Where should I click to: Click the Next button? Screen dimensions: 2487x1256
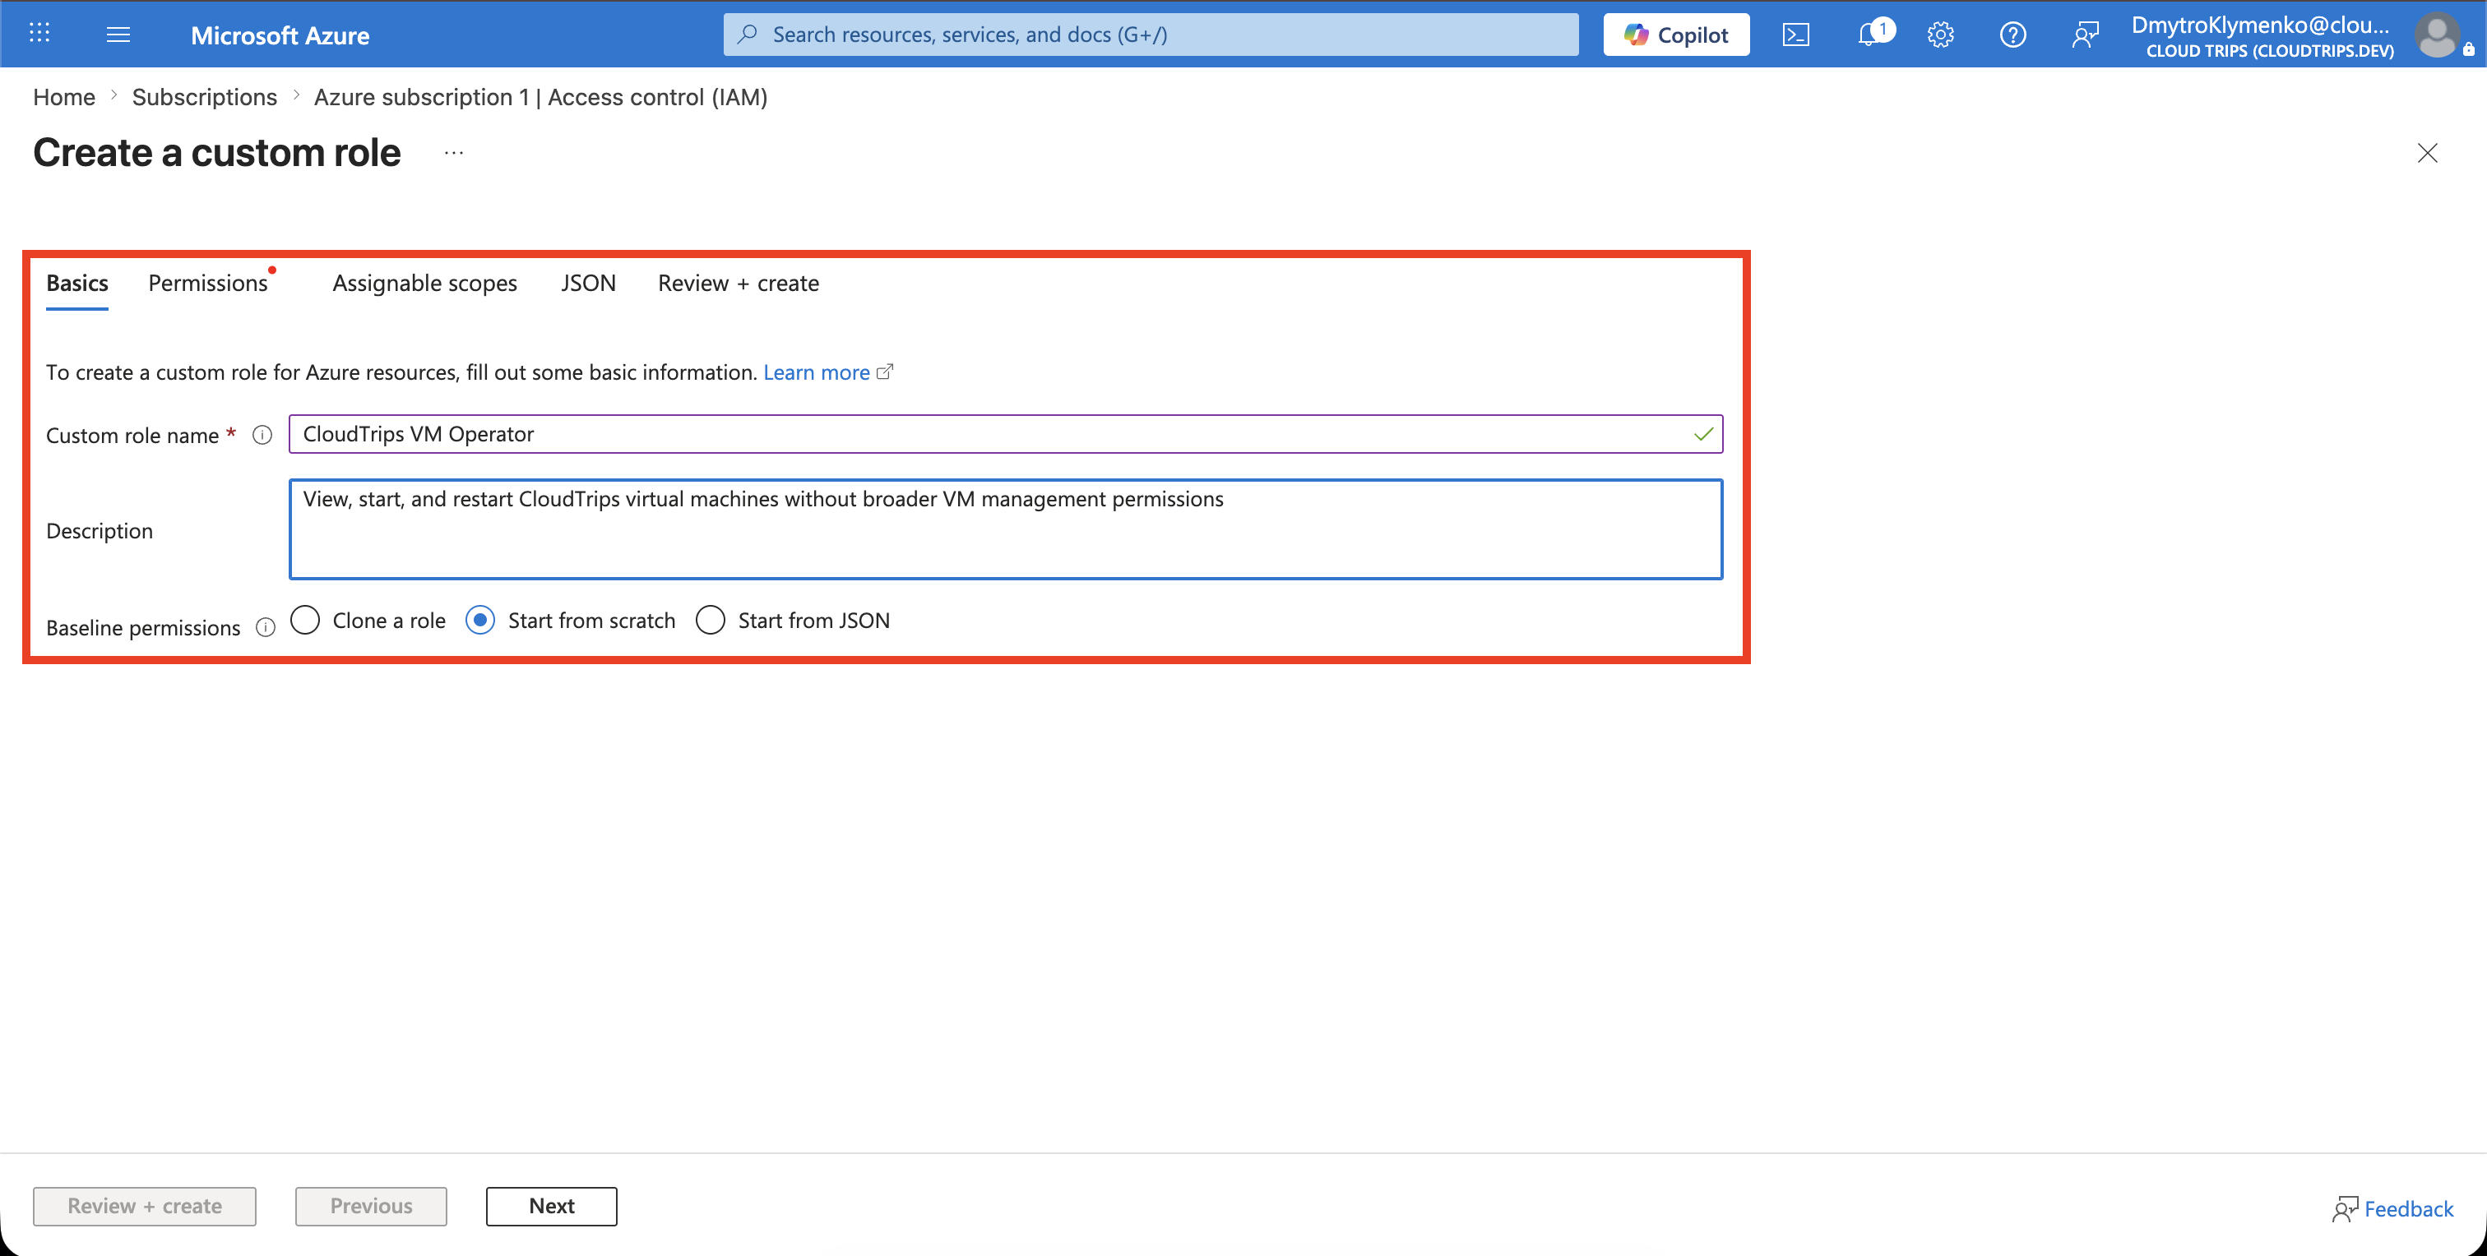tap(551, 1206)
